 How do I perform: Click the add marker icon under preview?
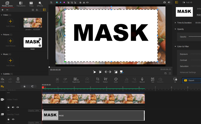pos(121,72)
